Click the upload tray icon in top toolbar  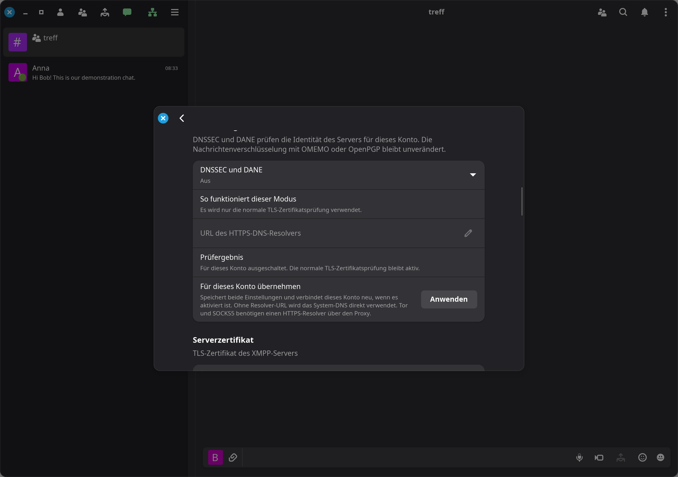(x=105, y=12)
